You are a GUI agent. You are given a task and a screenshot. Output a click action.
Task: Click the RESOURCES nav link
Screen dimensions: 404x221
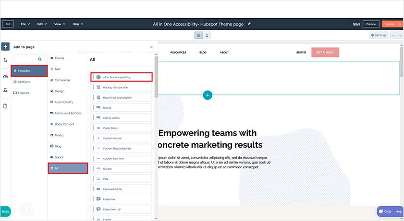(178, 52)
